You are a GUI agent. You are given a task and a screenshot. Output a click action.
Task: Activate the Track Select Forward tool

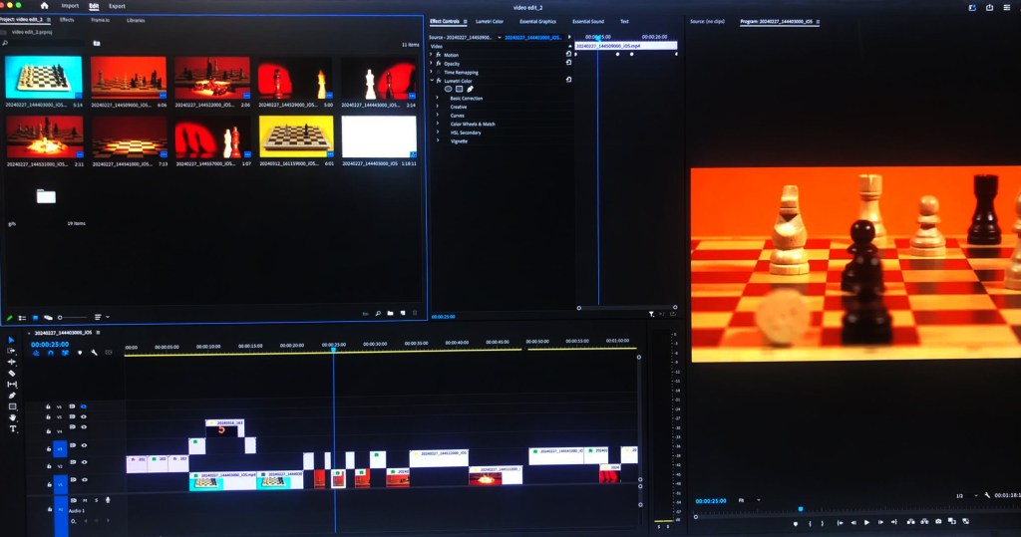[x=12, y=352]
